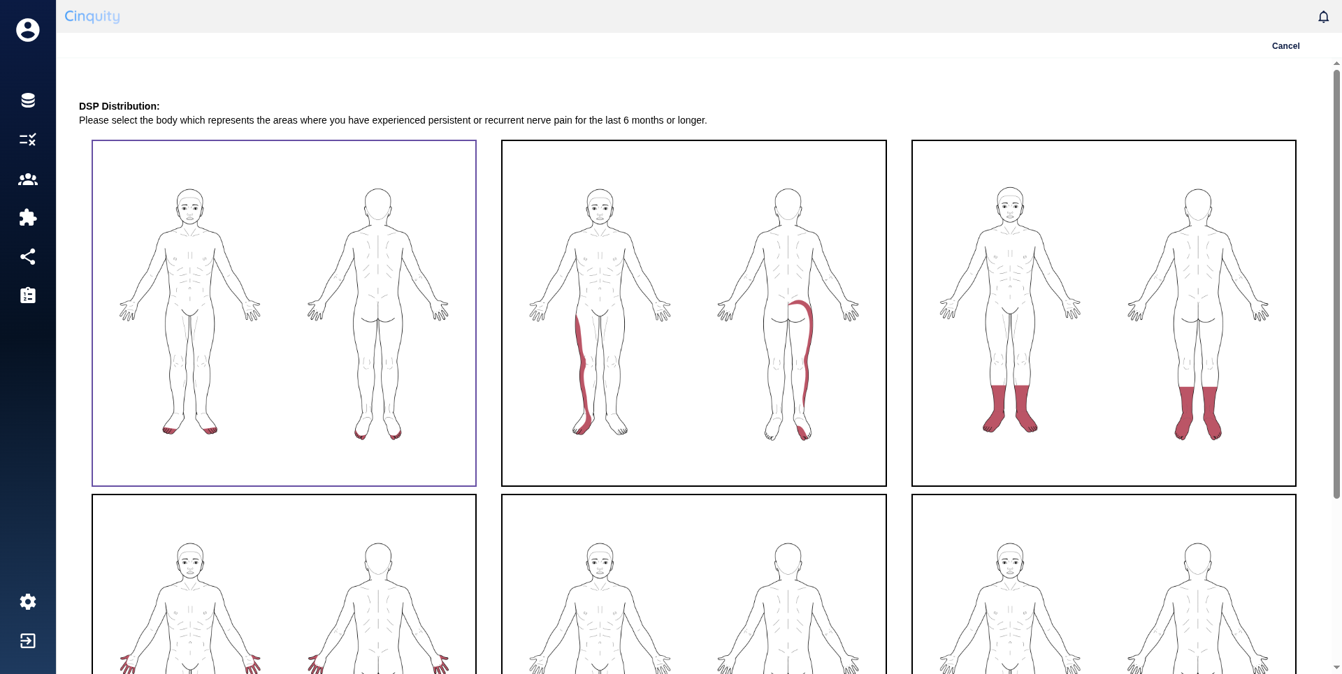Open the people group sidebar icon
Screen dimensions: 1342x674
point(28,180)
